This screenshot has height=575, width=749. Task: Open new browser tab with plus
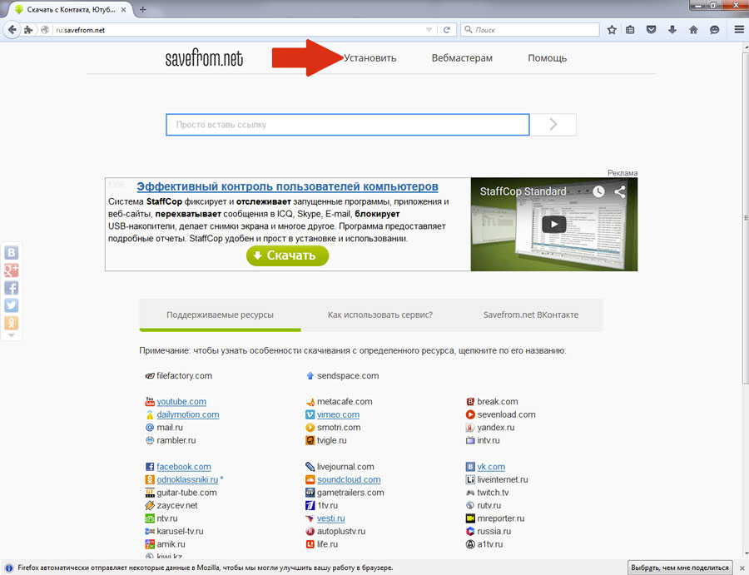point(142,9)
